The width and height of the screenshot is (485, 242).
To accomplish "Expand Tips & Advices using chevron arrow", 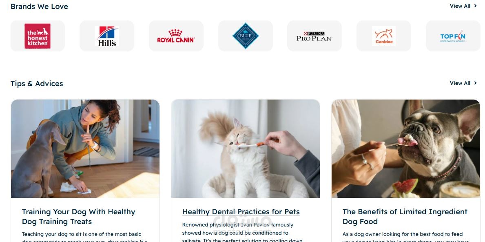I will (x=475, y=83).
